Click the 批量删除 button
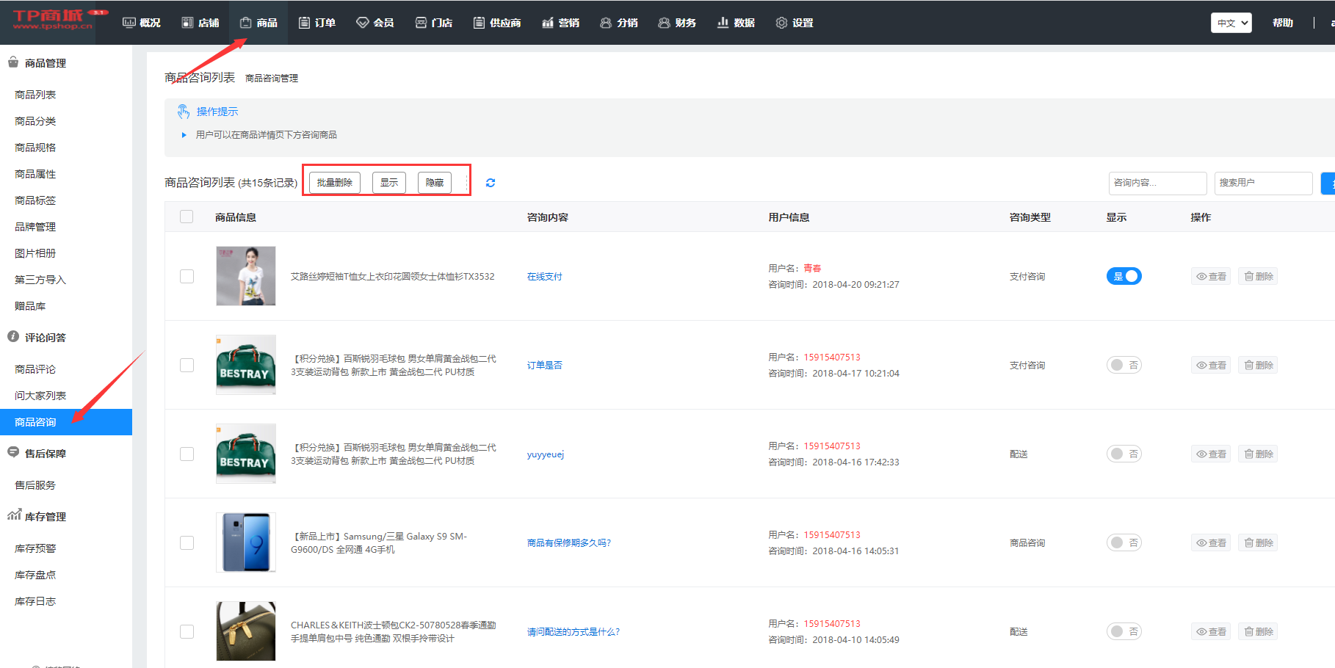Viewport: 1335px width, 668px height. [335, 183]
